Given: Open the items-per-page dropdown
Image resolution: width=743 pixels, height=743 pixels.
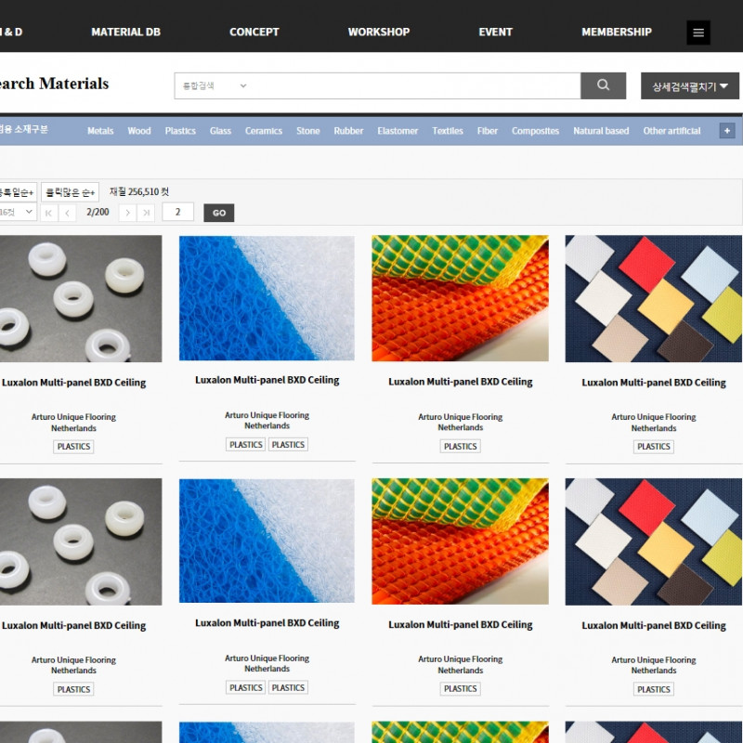Looking at the screenshot, I should pyautogui.click(x=17, y=212).
